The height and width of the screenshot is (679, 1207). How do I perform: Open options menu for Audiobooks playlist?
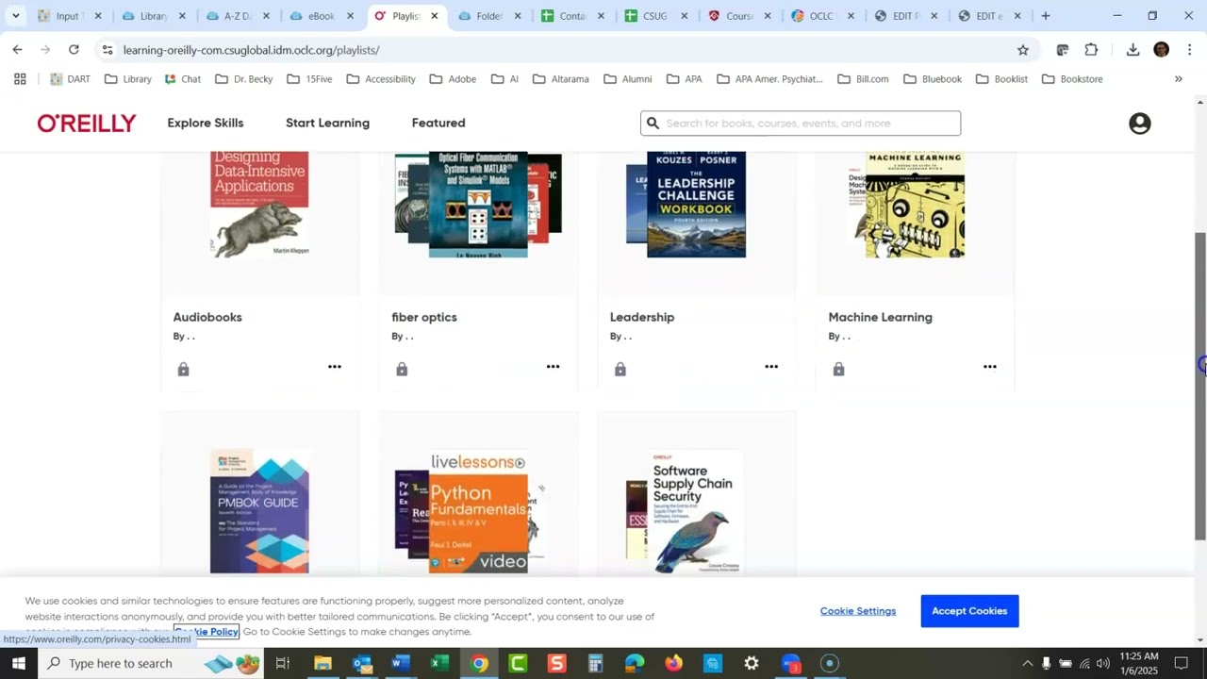coord(334,367)
